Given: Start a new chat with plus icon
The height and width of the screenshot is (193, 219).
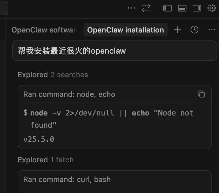Looking at the screenshot, I should pyautogui.click(x=177, y=30).
